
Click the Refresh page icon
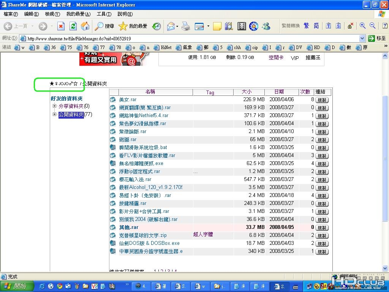point(73,26)
